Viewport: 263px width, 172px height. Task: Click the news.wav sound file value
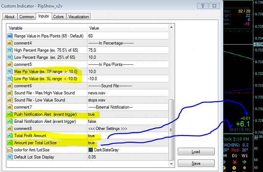pyautogui.click(x=128, y=93)
